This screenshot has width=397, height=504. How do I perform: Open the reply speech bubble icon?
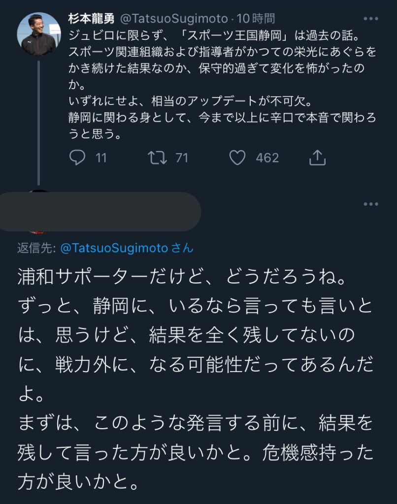(77, 157)
